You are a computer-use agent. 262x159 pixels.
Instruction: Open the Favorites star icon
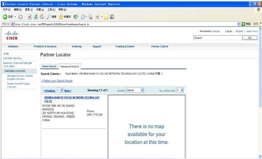[x=61, y=17]
